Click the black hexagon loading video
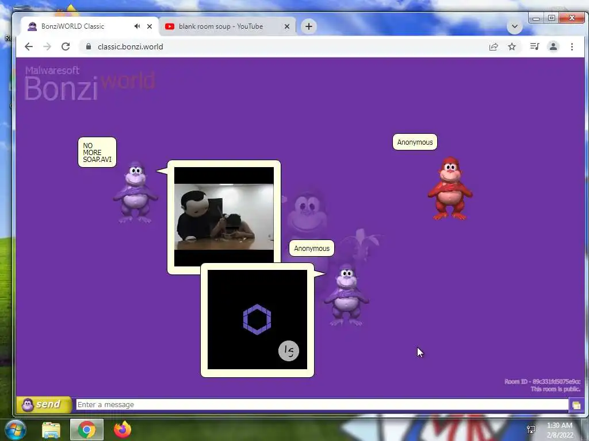589x441 pixels. pos(257,319)
